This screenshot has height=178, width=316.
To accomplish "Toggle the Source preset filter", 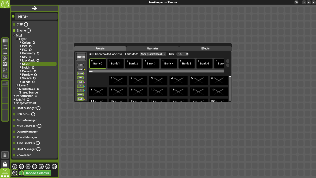I will tap(80, 73).
